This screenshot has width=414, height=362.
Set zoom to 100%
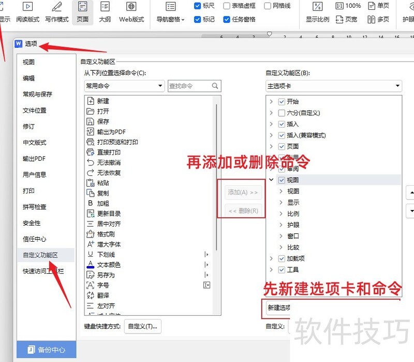348,6
